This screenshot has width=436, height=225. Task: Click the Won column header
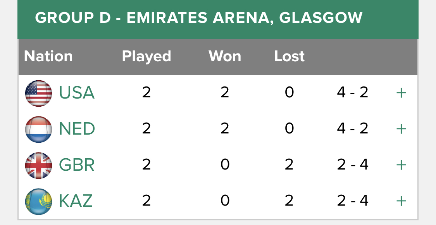coord(225,56)
